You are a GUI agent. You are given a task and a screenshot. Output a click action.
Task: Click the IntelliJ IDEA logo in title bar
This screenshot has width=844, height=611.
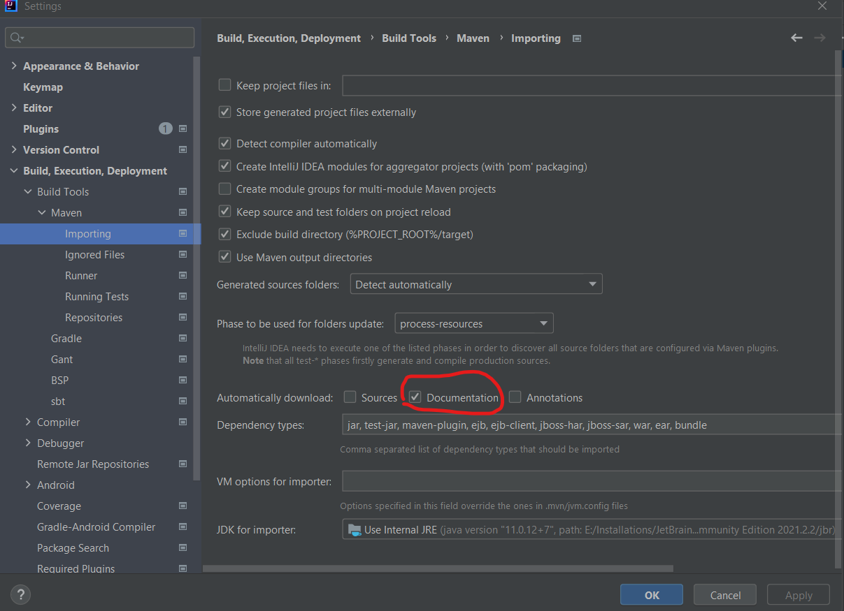pyautogui.click(x=10, y=6)
